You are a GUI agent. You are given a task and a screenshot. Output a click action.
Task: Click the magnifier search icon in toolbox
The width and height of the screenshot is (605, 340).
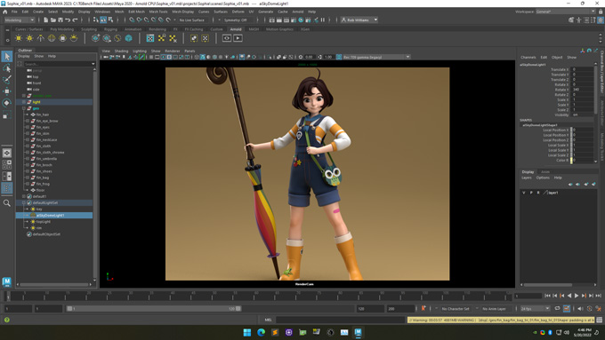point(7,203)
